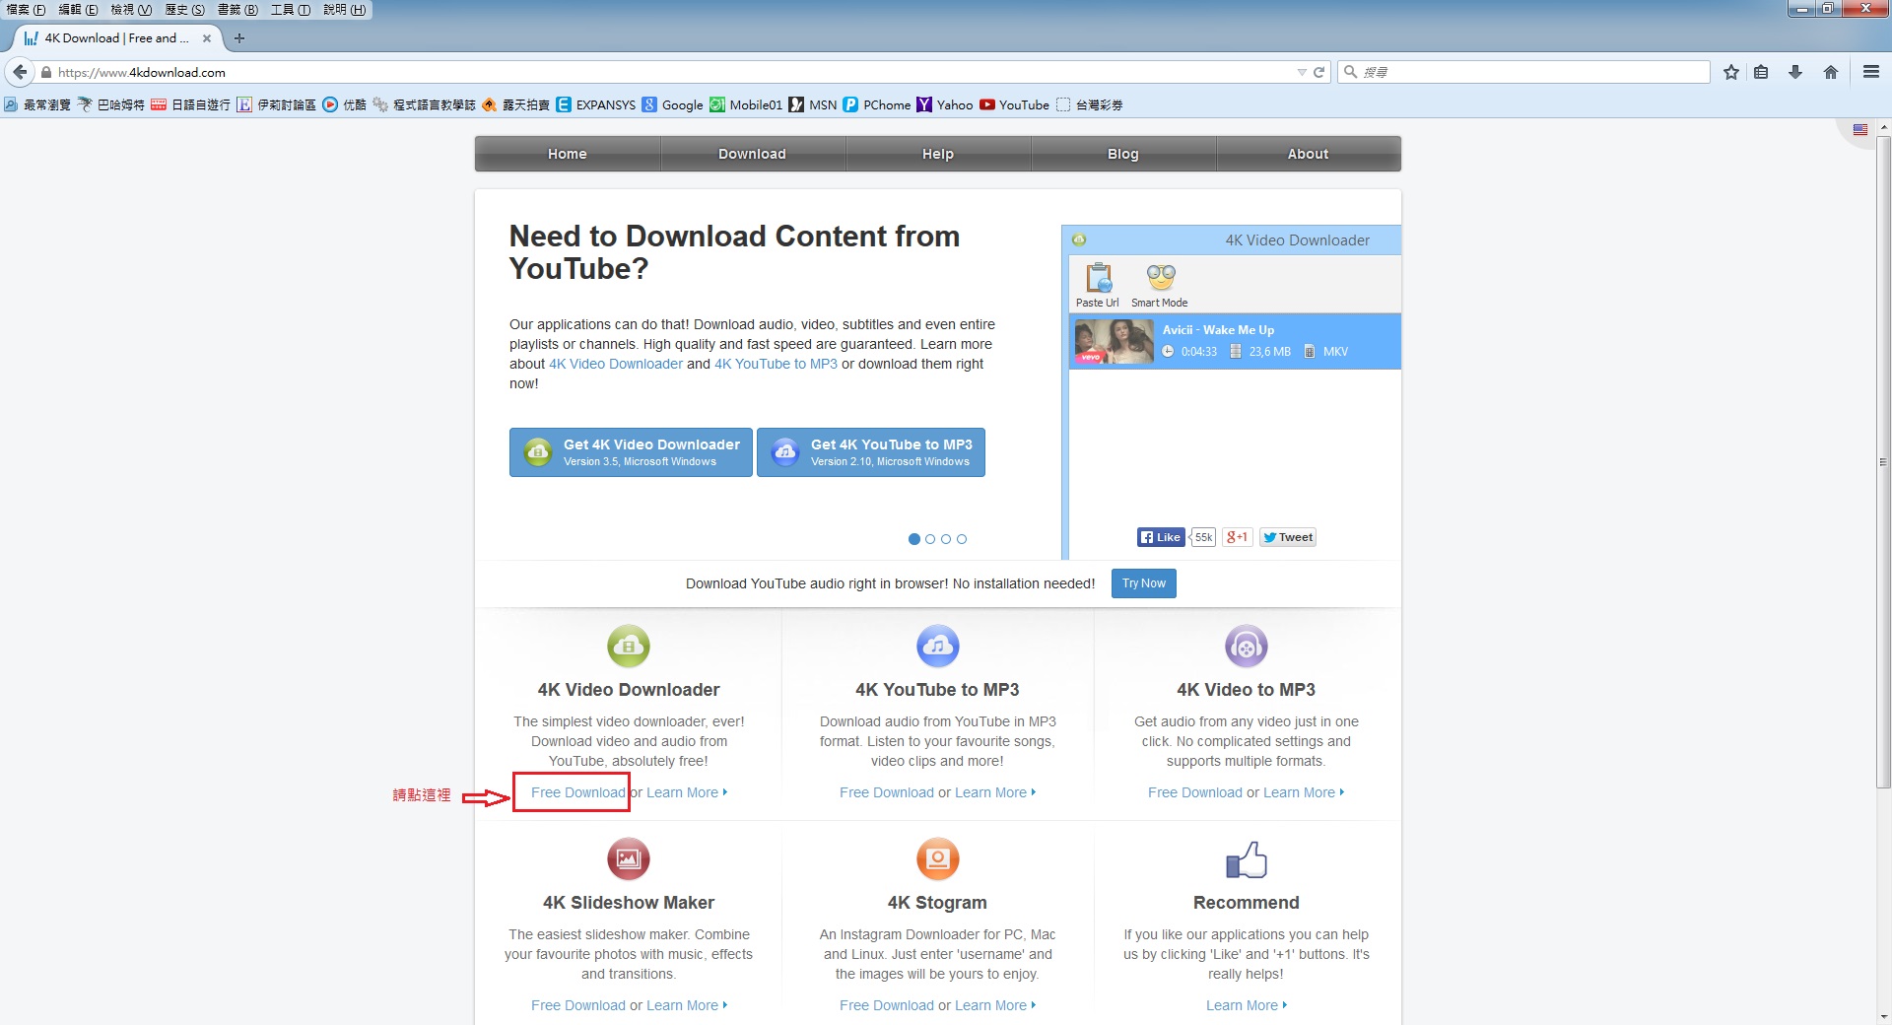This screenshot has height=1025, width=1892.
Task: Open the downloads arrow icon
Action: 1795,72
